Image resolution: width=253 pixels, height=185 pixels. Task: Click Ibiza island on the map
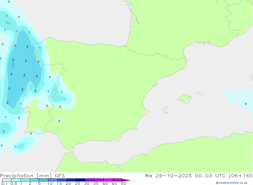165,109
